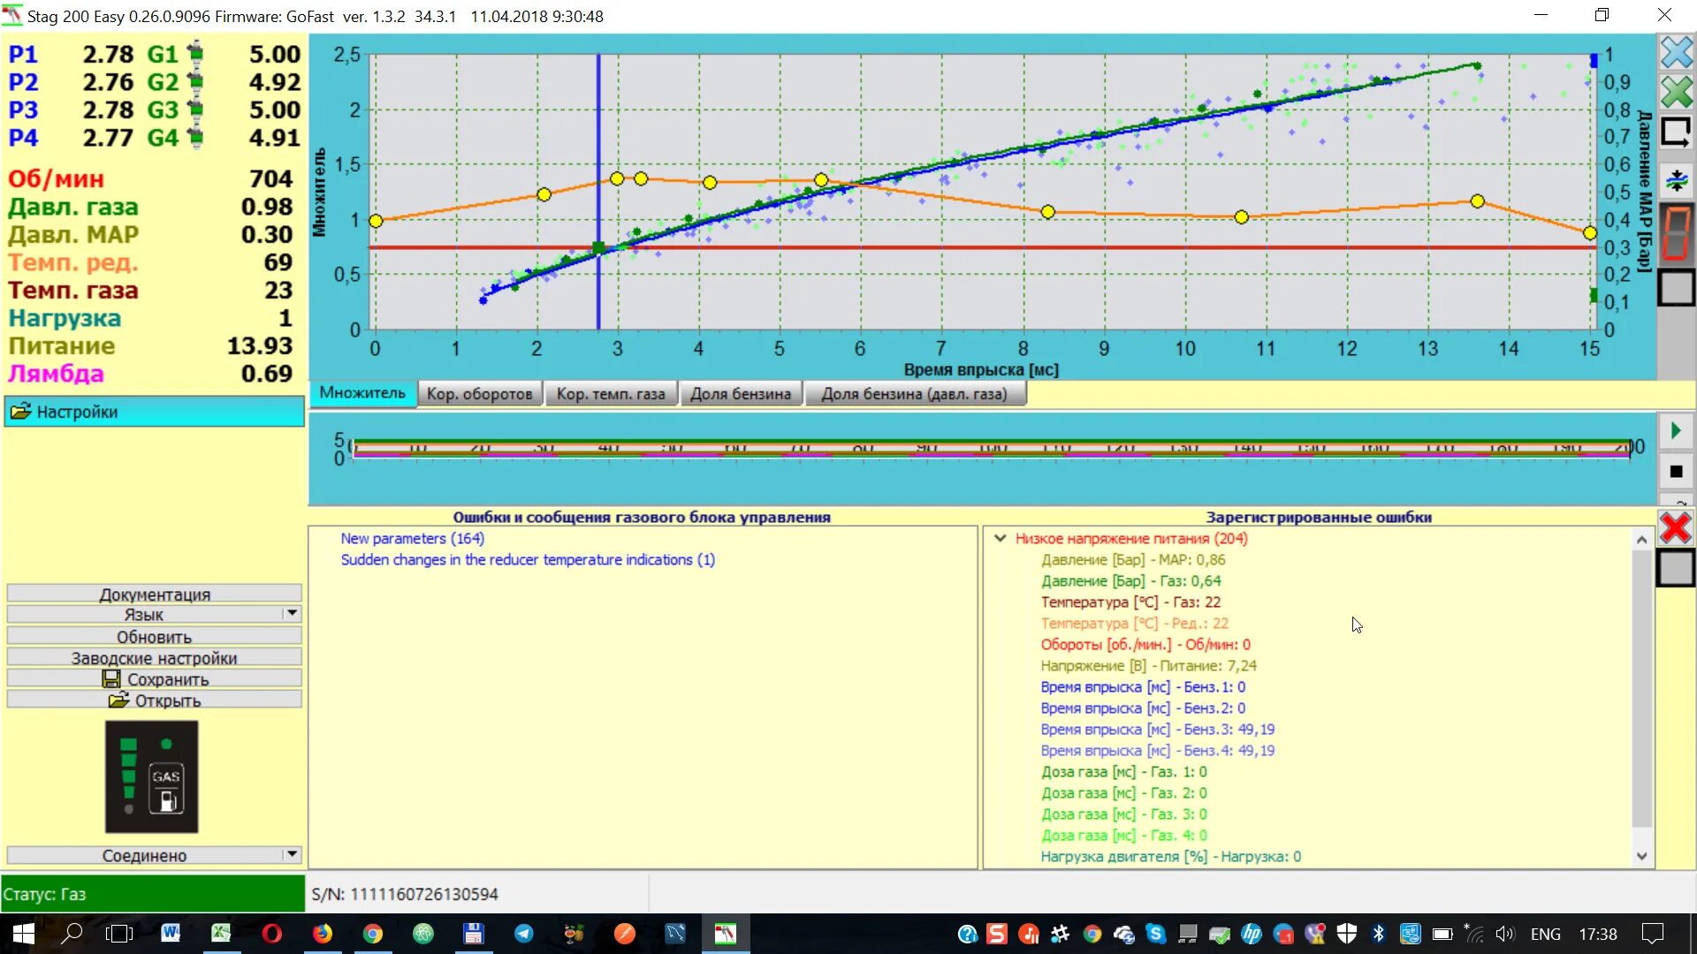Click the G2 gas injector icon
1697x954 pixels.
coord(196,81)
